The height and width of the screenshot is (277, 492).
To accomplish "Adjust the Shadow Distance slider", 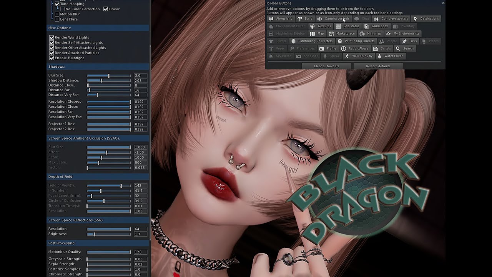I will coord(109,81).
